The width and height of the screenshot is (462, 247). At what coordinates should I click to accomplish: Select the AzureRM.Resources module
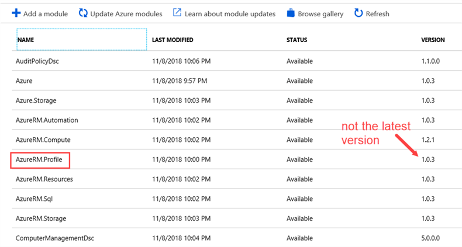pos(44,179)
